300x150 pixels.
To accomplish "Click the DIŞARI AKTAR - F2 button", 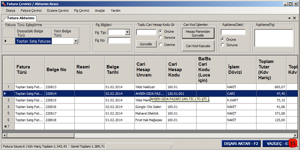I will [x=241, y=144].
